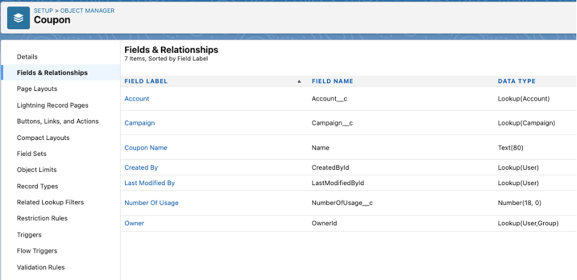Open the Object Manager breadcrumb link
577x280 pixels.
[87, 11]
